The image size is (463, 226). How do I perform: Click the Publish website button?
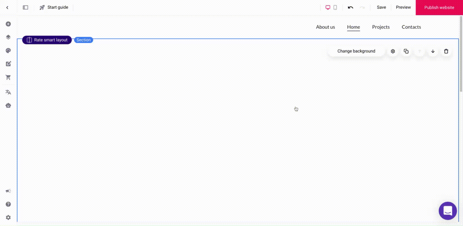tap(439, 7)
